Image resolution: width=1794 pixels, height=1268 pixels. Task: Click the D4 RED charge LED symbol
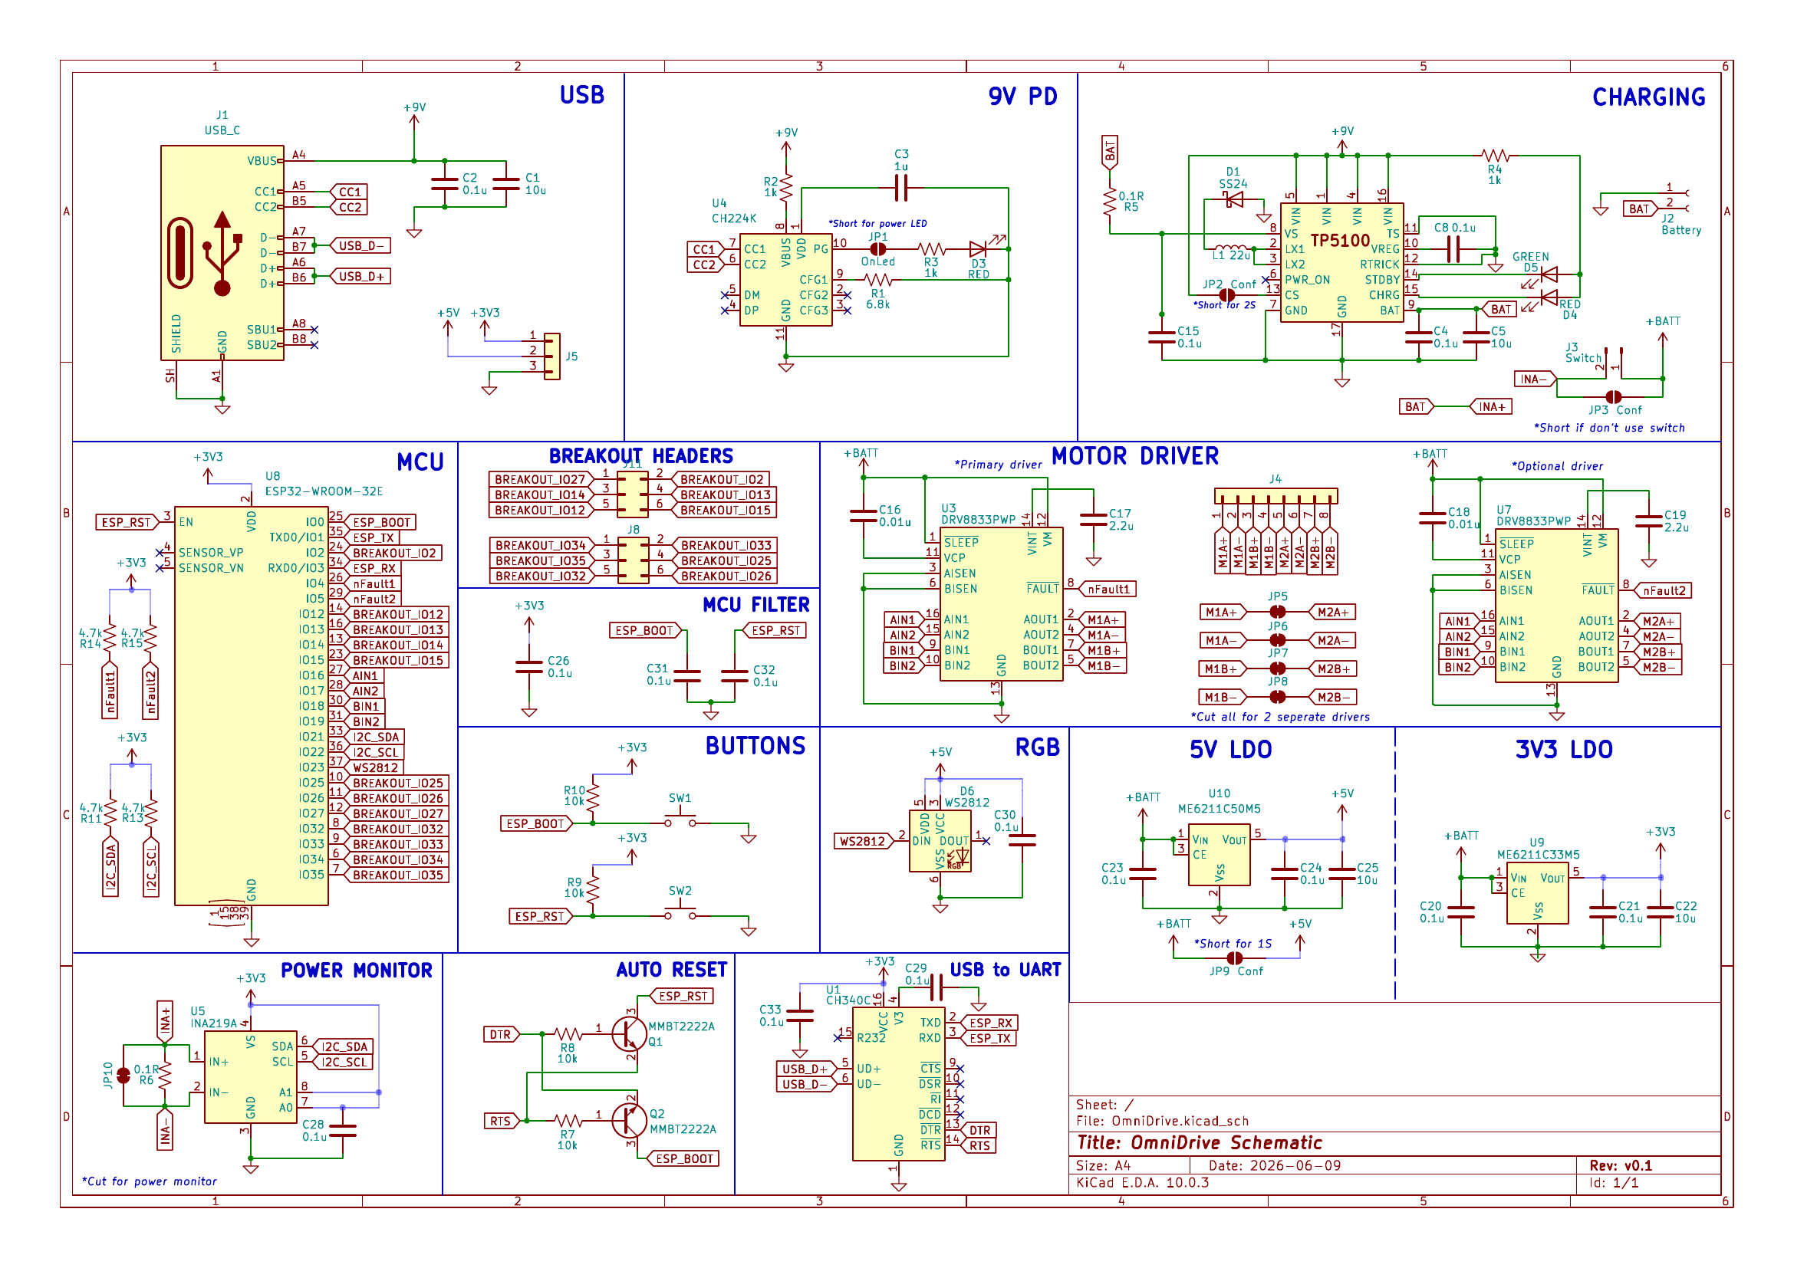[1547, 297]
